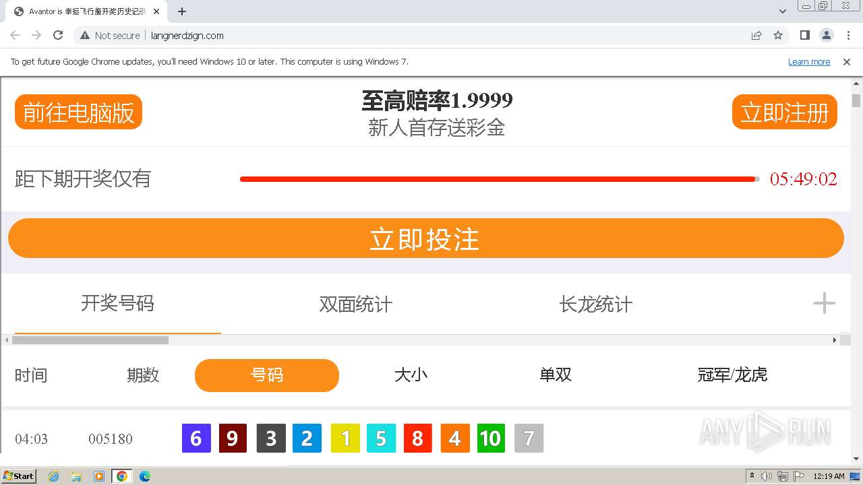The image size is (863, 485).
Task: Open the Chrome three-dot menu
Action: pos(848,35)
